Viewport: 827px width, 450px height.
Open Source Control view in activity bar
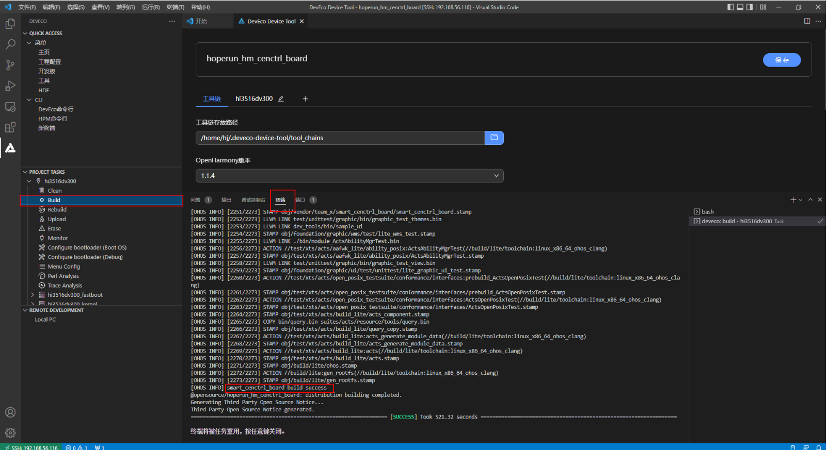point(10,65)
